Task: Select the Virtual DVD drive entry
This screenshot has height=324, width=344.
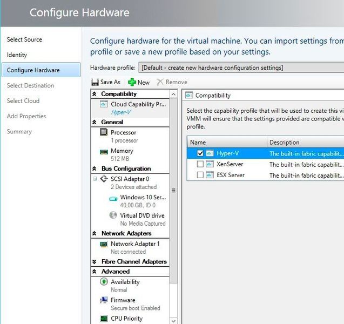Action: (x=137, y=219)
